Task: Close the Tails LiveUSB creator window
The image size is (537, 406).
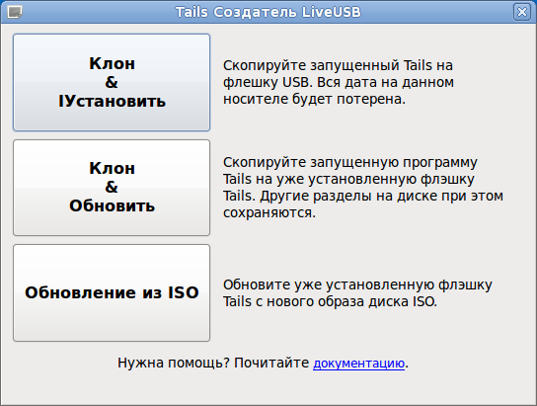Action: (x=521, y=12)
